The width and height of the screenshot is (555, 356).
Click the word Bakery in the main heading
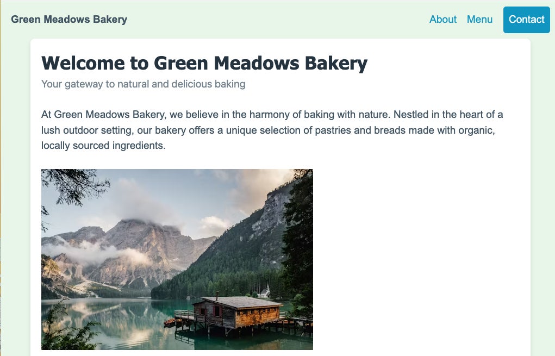tap(335, 64)
